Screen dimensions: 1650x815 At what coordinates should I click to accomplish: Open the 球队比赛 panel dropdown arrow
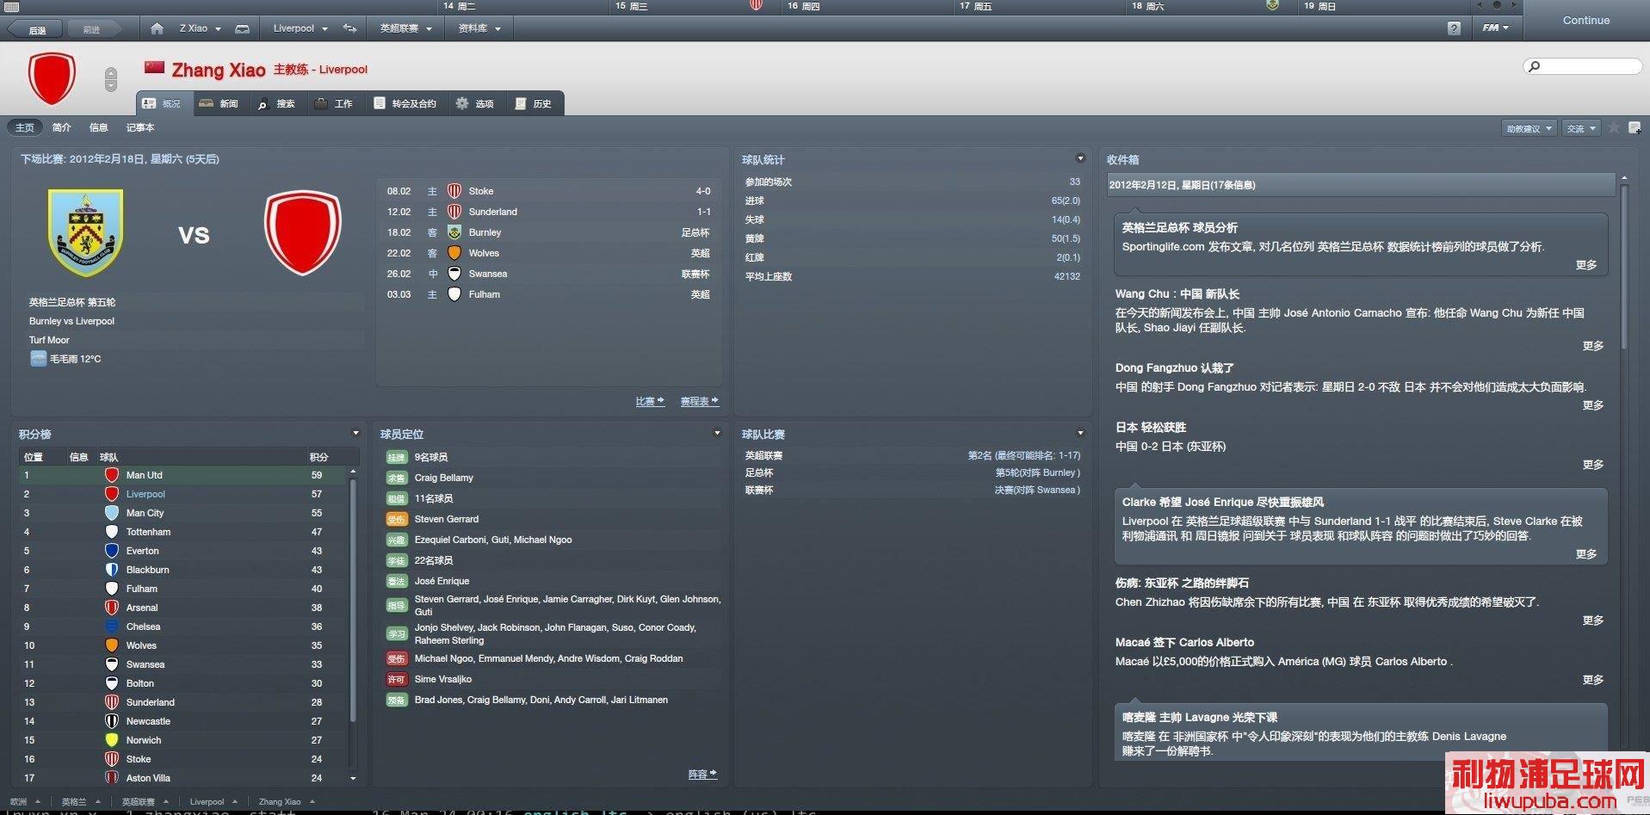pyautogui.click(x=1080, y=433)
